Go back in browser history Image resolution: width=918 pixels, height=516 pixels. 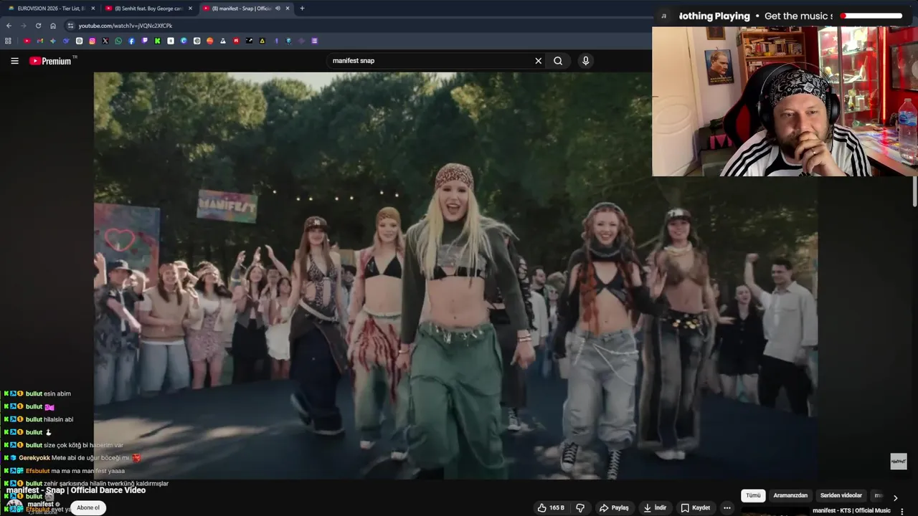(x=9, y=26)
